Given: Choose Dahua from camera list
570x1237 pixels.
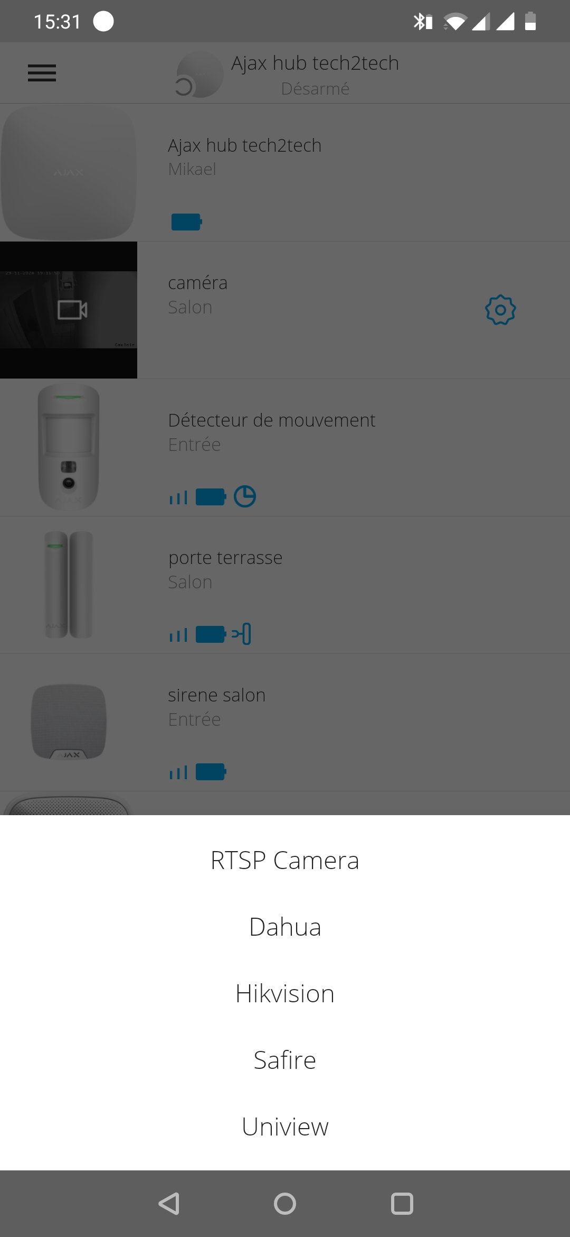Looking at the screenshot, I should click(285, 927).
